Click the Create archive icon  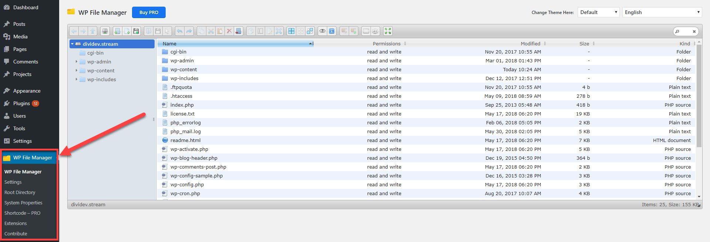[354, 31]
